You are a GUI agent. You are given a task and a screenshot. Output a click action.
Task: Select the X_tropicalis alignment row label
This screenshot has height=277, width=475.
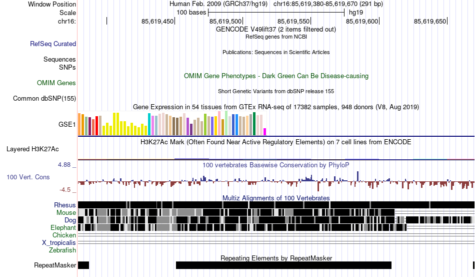coord(59,243)
